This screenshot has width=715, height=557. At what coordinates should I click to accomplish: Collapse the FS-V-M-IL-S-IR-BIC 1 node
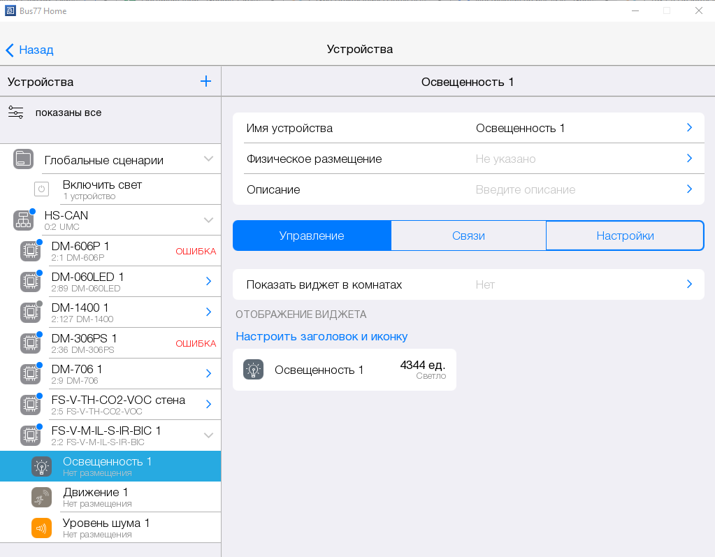tap(208, 435)
